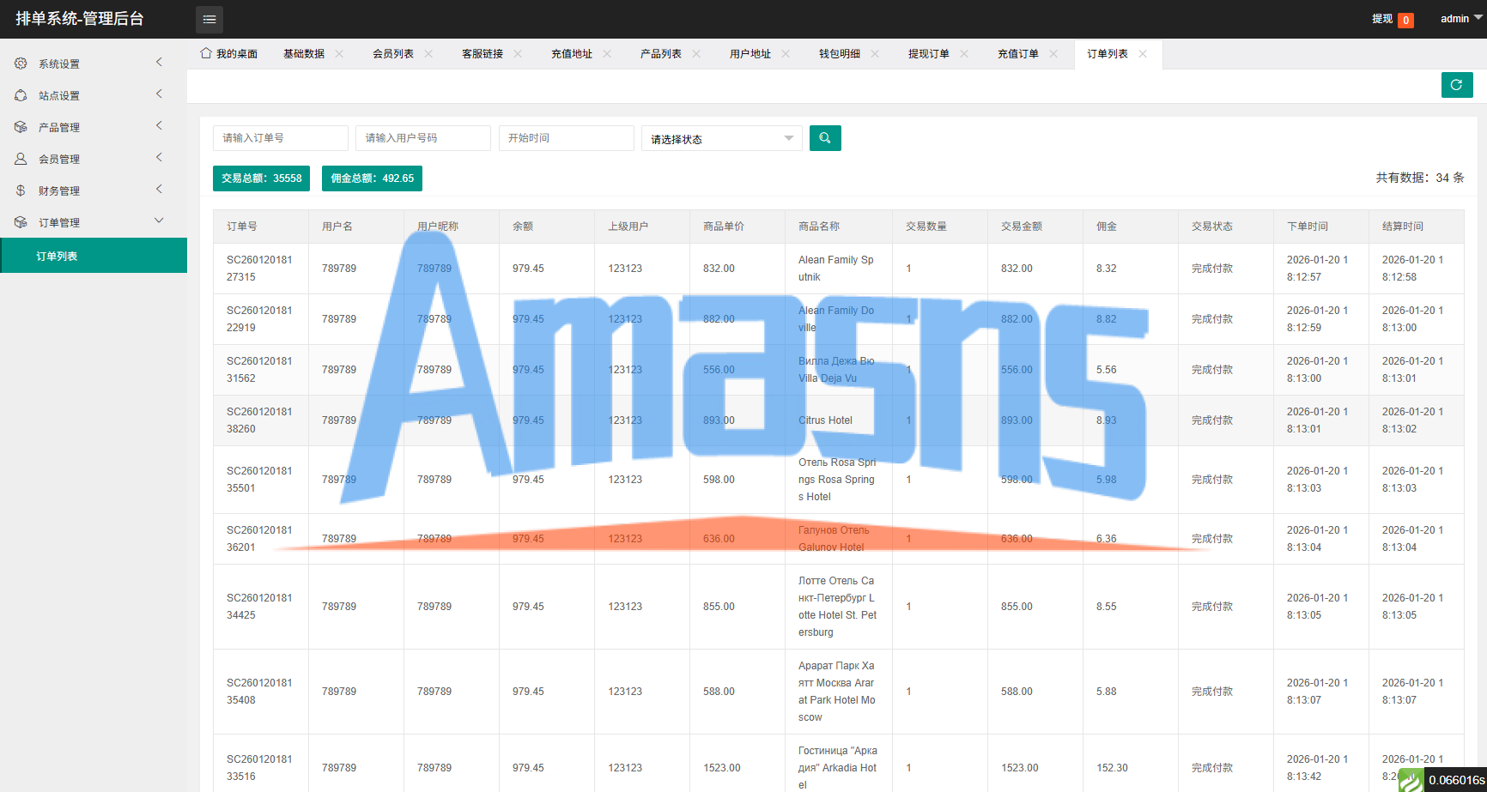Screen dimensions: 1487x792
Task: Click the search magnifier button
Action: point(825,138)
